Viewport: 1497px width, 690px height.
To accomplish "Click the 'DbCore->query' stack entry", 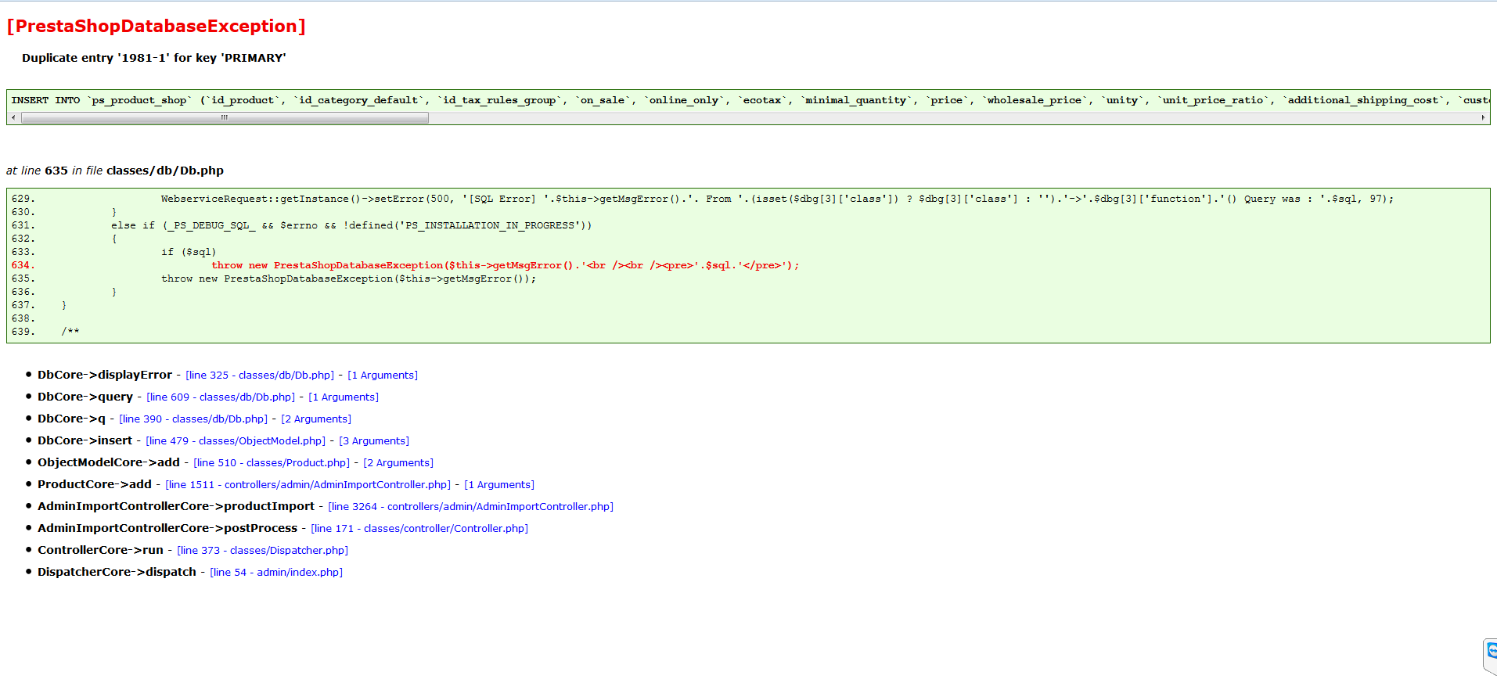I will (85, 397).
